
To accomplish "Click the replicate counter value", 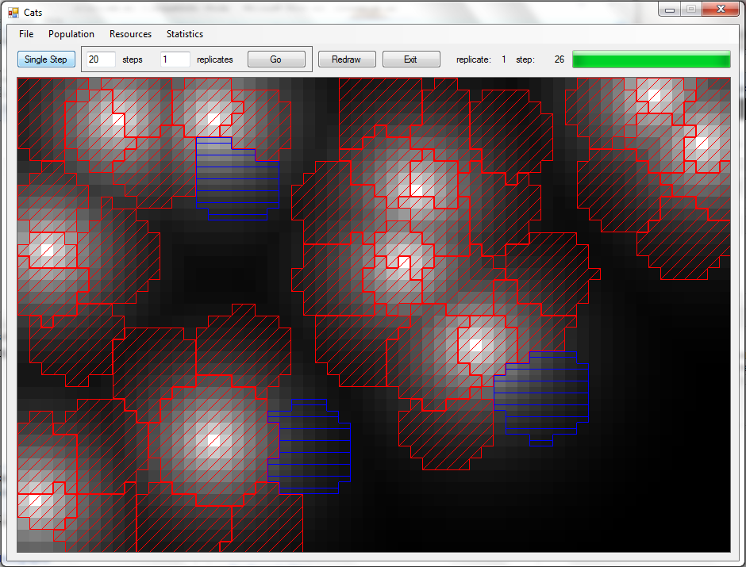I will coord(503,59).
